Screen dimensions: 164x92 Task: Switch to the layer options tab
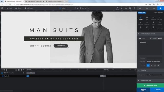(x=161, y=8)
